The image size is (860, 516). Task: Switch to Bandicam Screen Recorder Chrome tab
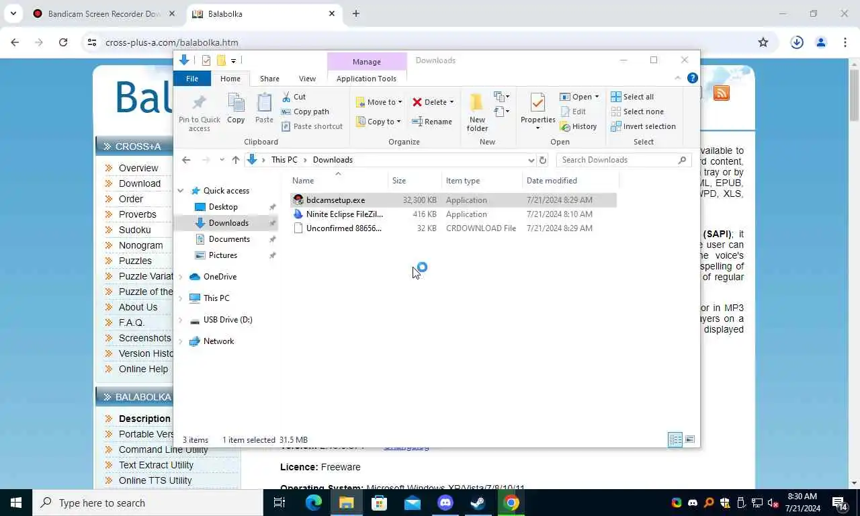point(104,13)
